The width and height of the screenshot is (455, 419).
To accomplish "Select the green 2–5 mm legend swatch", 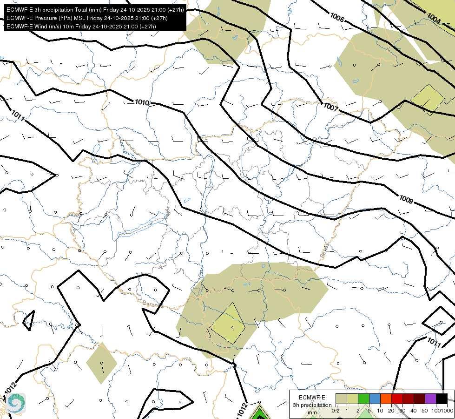I will click(x=363, y=399).
